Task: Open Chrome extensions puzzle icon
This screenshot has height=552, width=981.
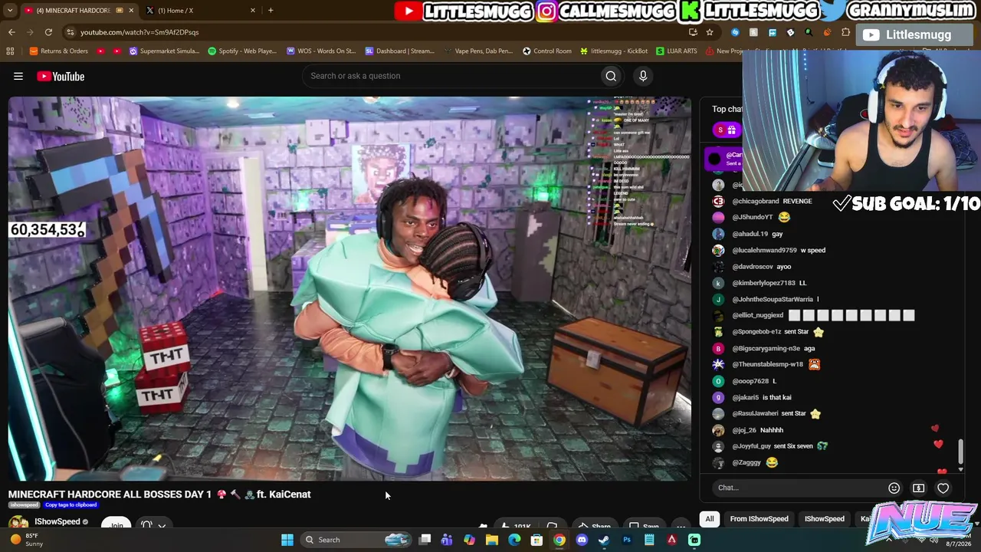Action: pyautogui.click(x=845, y=32)
